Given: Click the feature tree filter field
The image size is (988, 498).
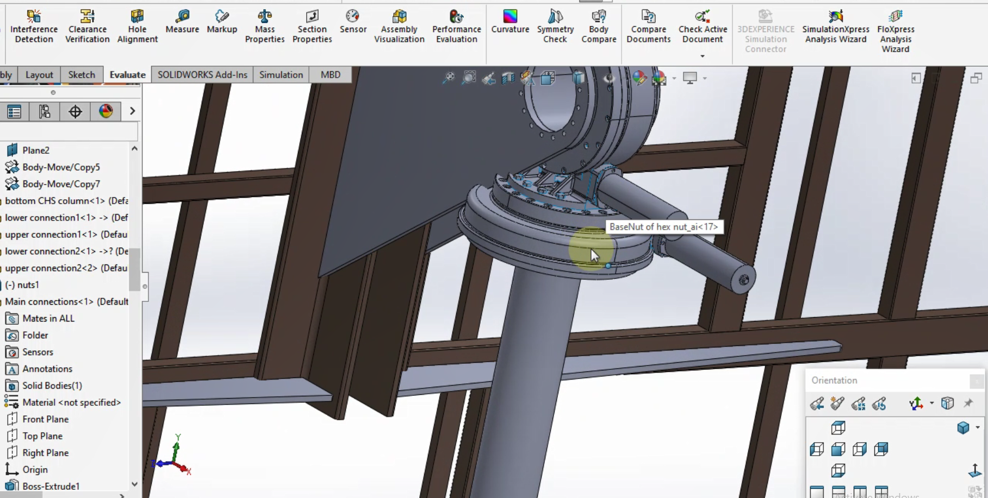Looking at the screenshot, I should tap(69, 131).
